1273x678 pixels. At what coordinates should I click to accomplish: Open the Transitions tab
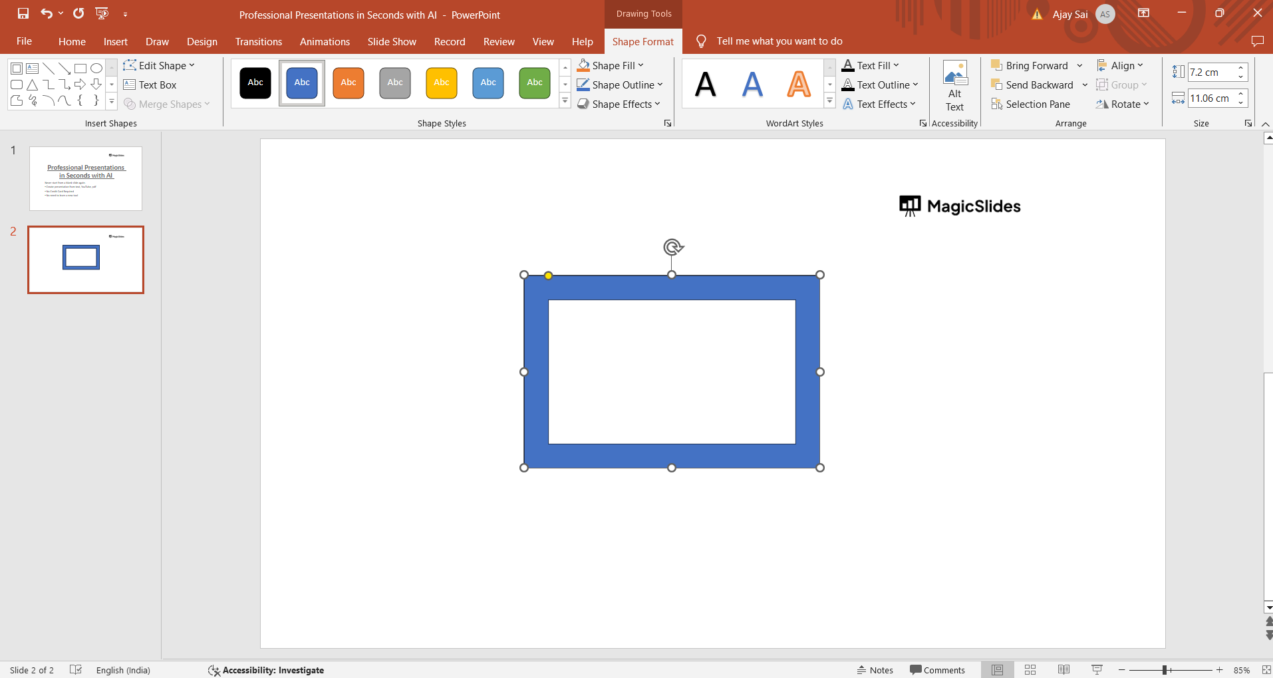tap(258, 41)
